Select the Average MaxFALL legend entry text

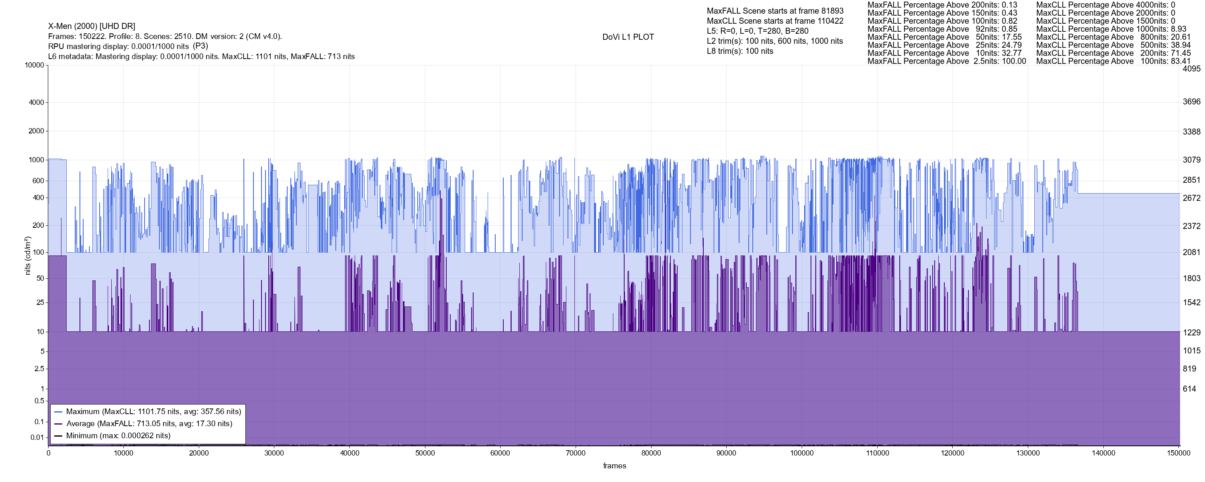(x=149, y=424)
